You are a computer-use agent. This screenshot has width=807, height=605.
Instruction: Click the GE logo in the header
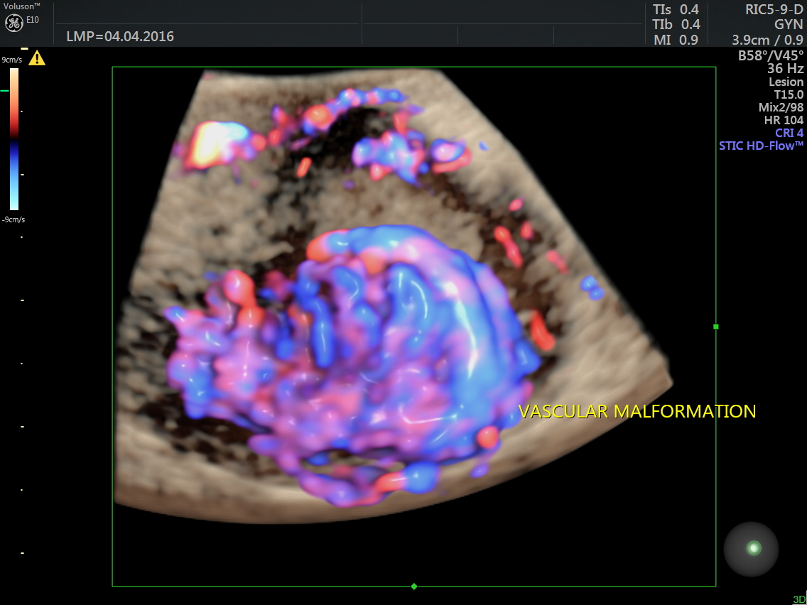pos(14,22)
